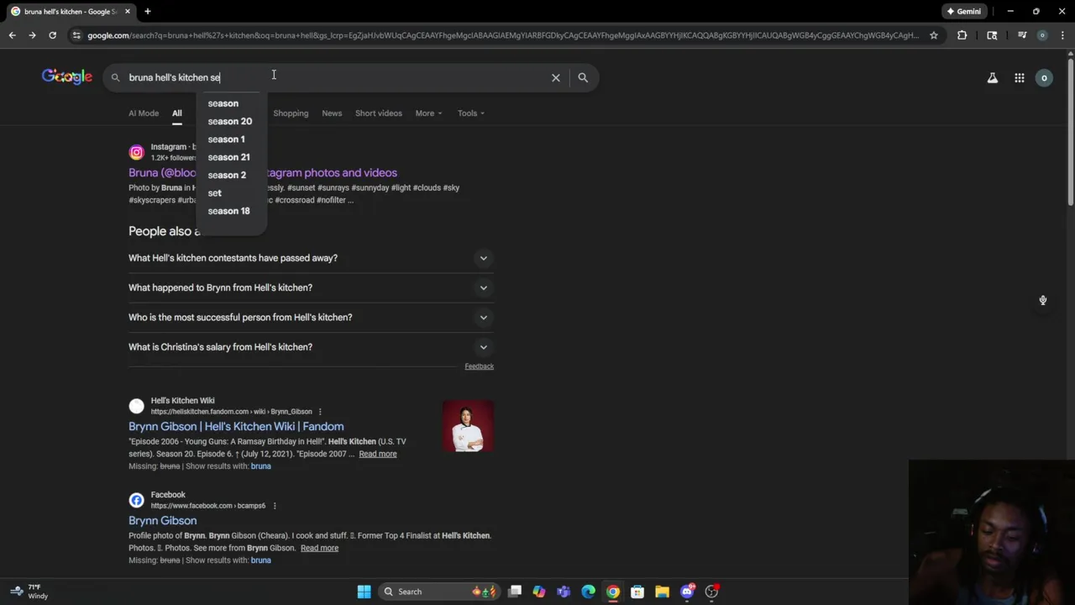
Task: Open Search Labs flask icon
Action: pyautogui.click(x=992, y=78)
